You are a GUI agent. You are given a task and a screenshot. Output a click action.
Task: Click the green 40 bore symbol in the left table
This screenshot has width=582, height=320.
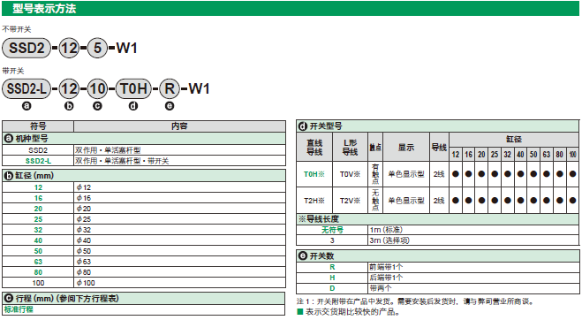pos(38,240)
